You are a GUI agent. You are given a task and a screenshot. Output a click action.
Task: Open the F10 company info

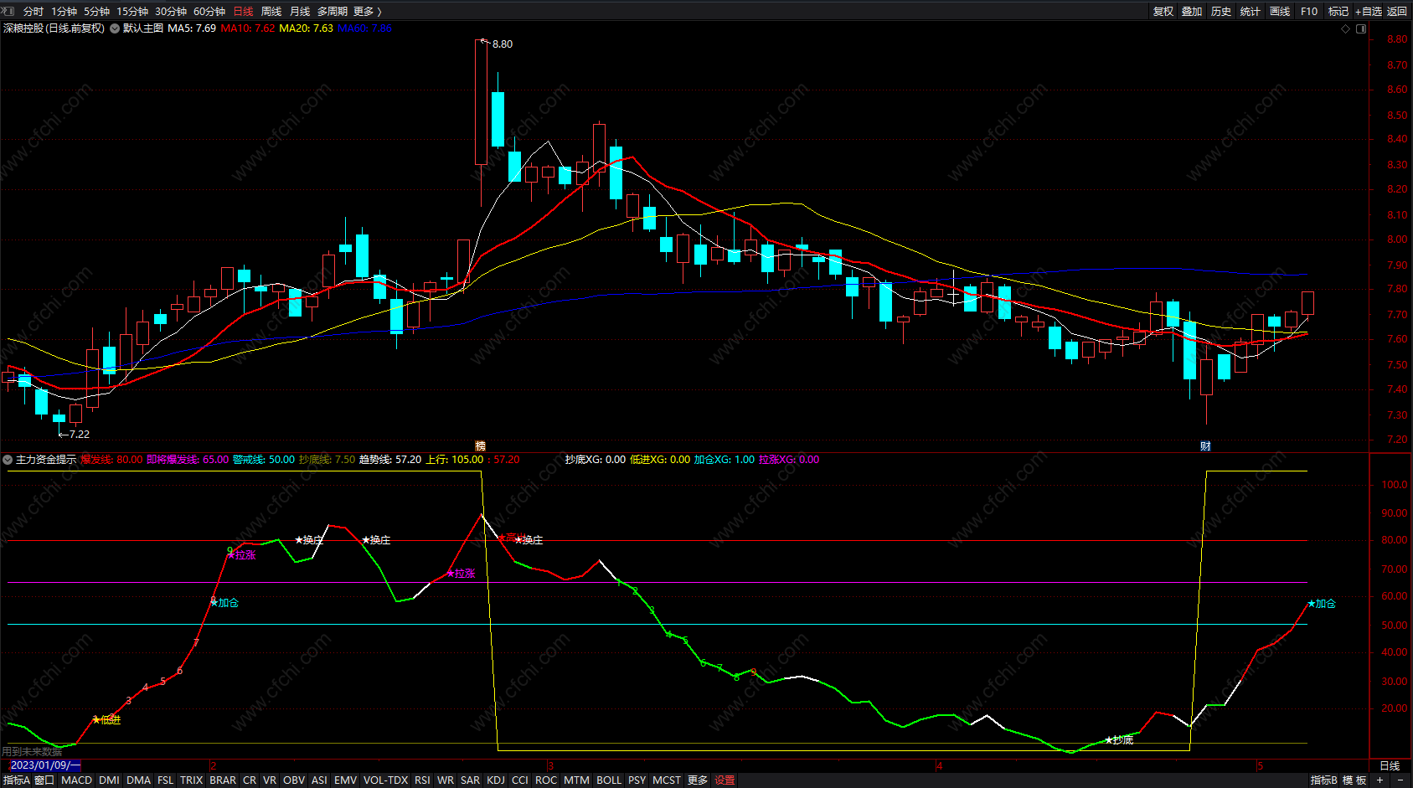1308,11
